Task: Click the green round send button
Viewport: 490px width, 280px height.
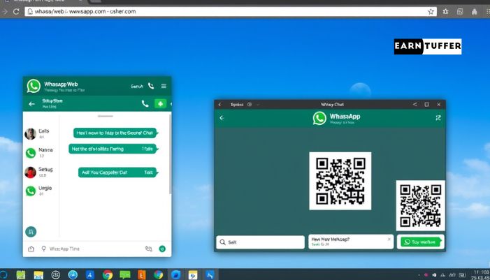Action: point(162,249)
